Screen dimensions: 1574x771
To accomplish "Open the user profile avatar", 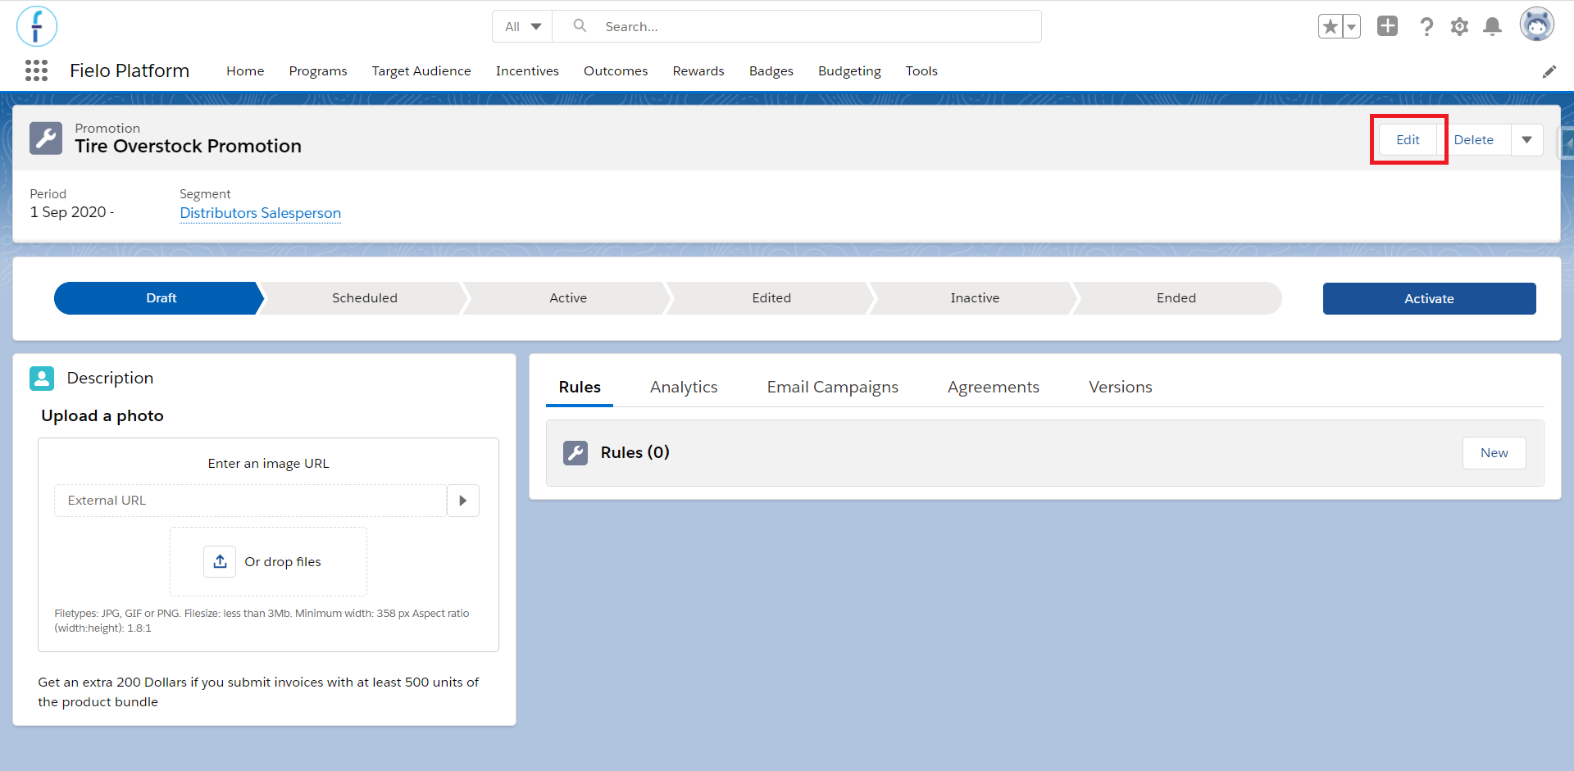I will click(x=1536, y=25).
